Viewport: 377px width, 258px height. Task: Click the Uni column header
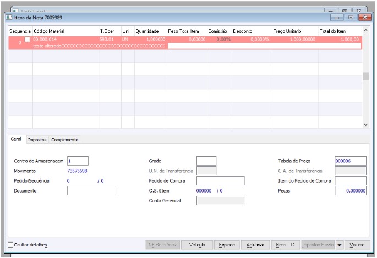[128, 31]
